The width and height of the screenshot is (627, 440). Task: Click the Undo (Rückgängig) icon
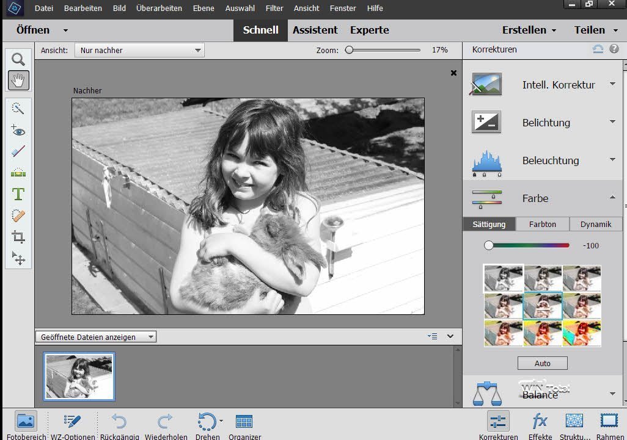[x=119, y=422]
